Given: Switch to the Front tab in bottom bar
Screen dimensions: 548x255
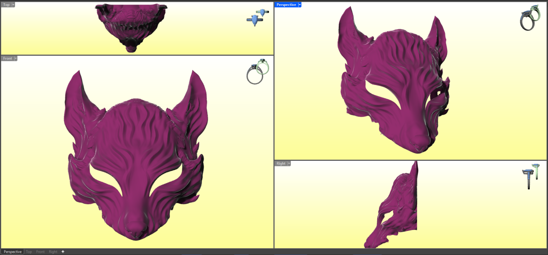Looking at the screenshot, I should click(41, 252).
